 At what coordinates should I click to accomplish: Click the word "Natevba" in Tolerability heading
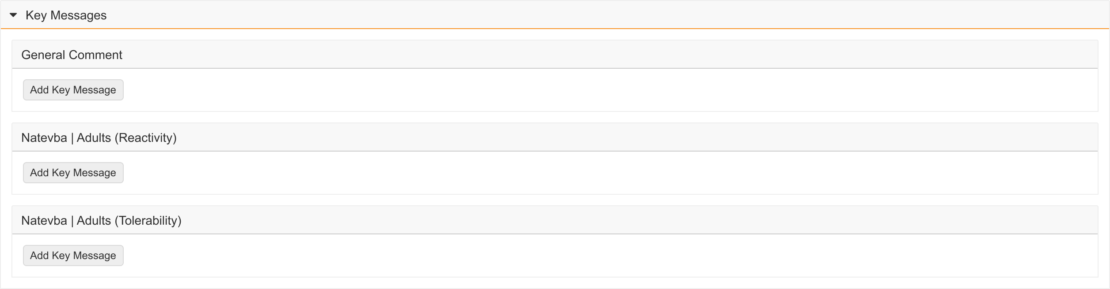click(44, 221)
